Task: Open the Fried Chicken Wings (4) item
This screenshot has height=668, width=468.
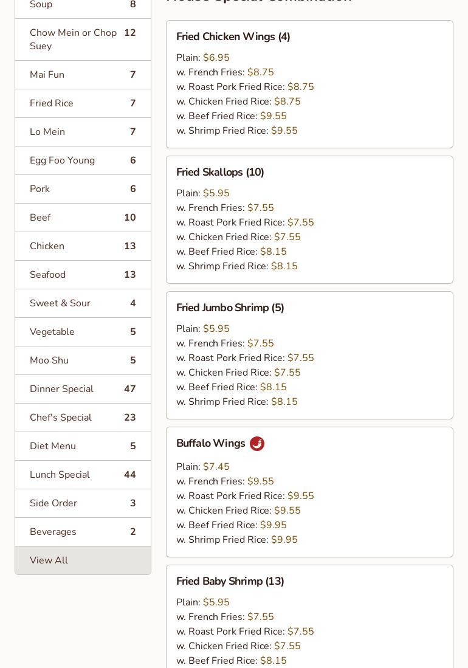Action: [233, 37]
